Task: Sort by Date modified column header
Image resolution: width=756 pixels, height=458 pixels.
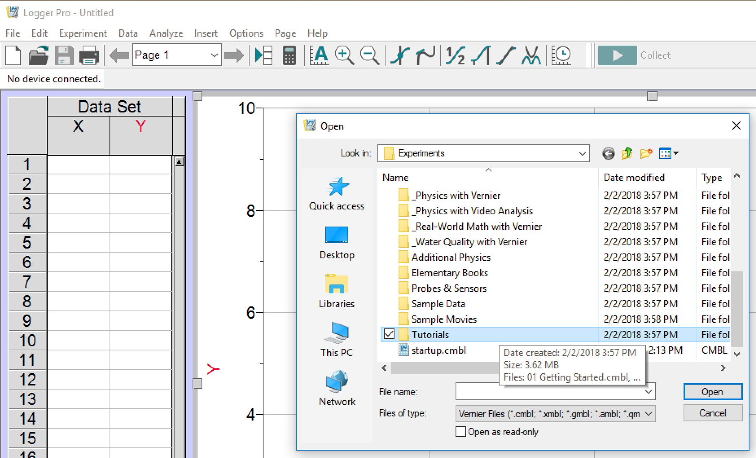Action: click(647, 178)
